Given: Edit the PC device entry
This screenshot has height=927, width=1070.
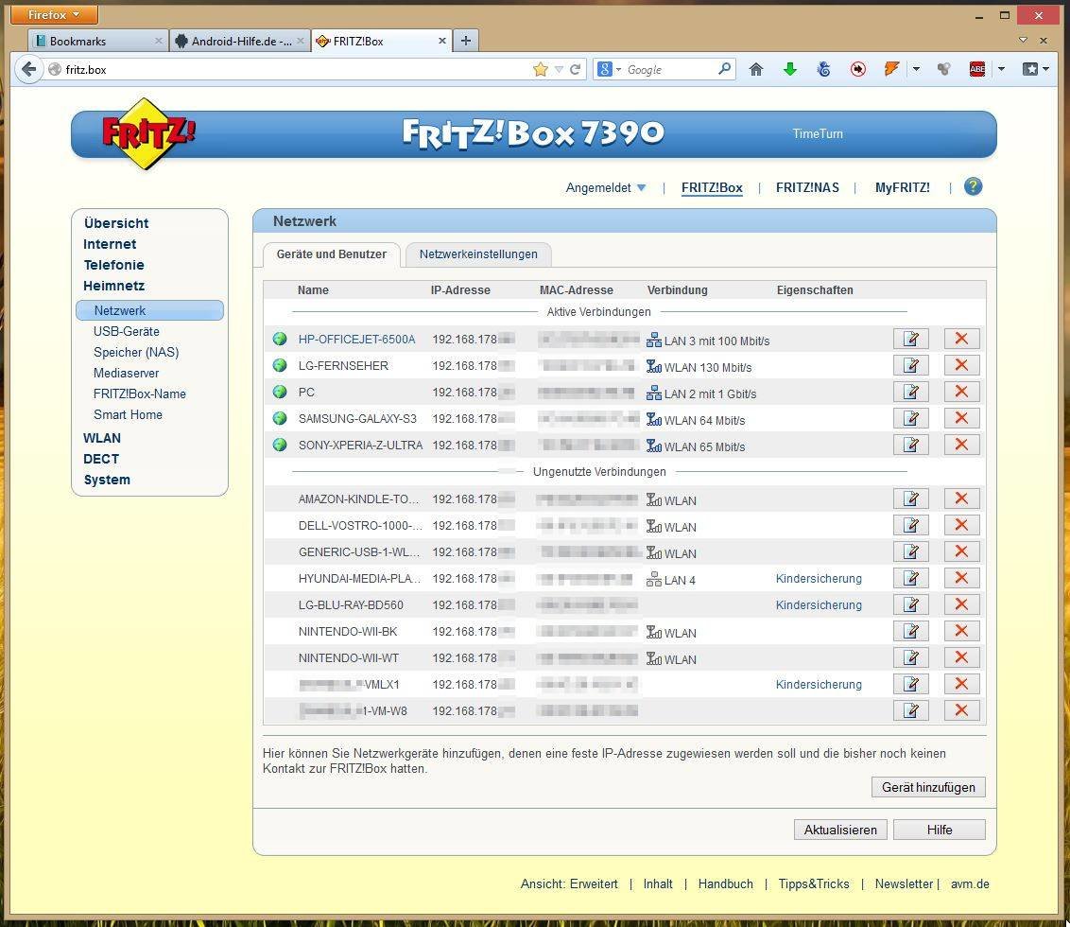Looking at the screenshot, I should point(911,393).
